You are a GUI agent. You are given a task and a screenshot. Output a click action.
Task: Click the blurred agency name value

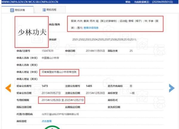pyautogui.click(x=60, y=114)
